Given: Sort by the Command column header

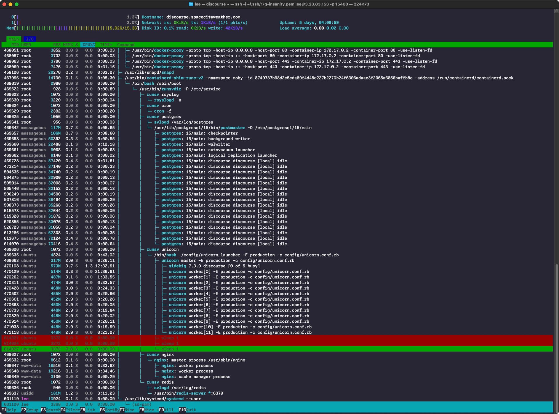Looking at the screenshot, I should [126, 45].
